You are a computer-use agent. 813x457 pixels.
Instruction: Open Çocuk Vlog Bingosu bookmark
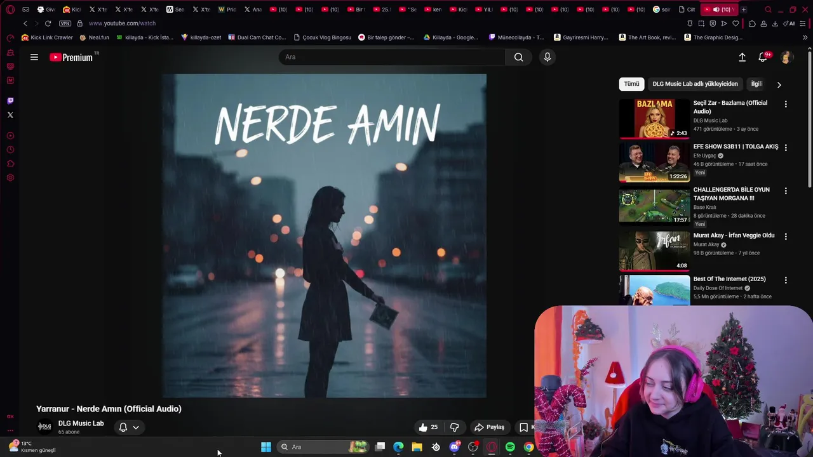[x=322, y=37]
